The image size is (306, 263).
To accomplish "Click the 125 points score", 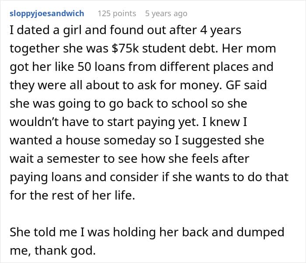I will click(x=117, y=14).
